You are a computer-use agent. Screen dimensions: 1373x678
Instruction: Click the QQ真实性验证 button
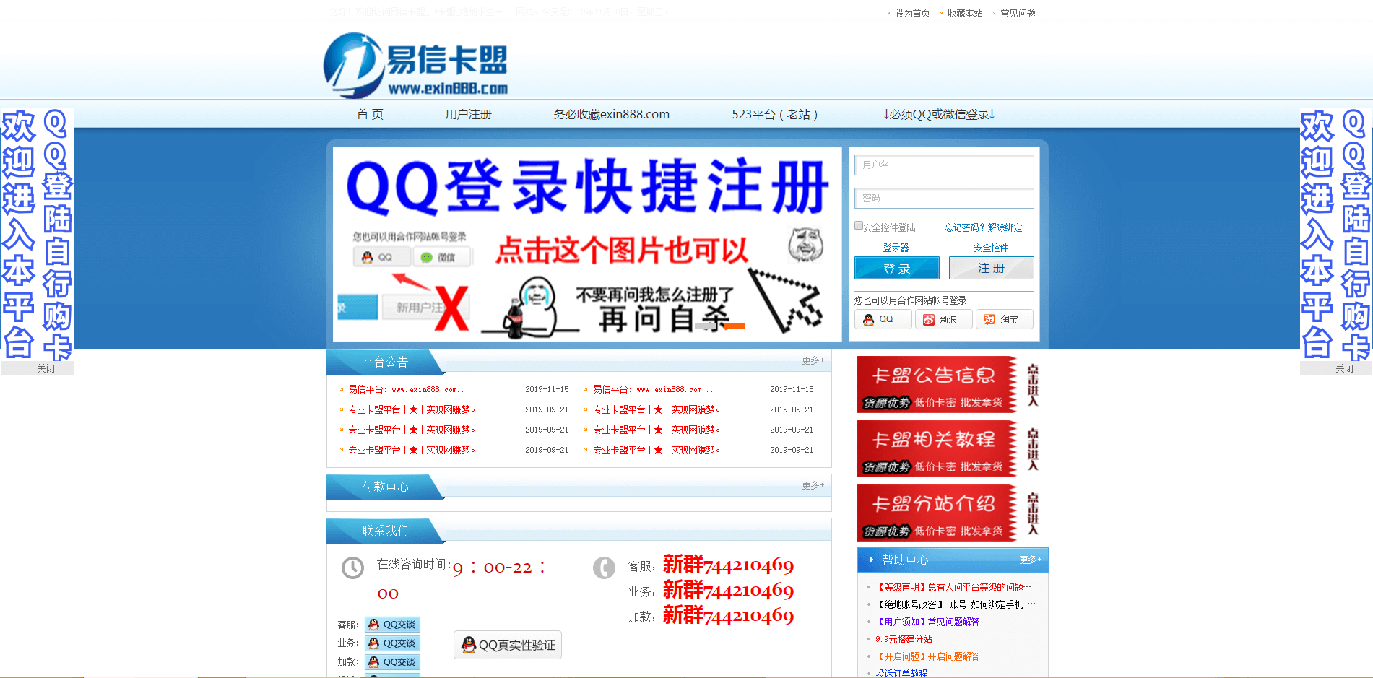tap(508, 645)
